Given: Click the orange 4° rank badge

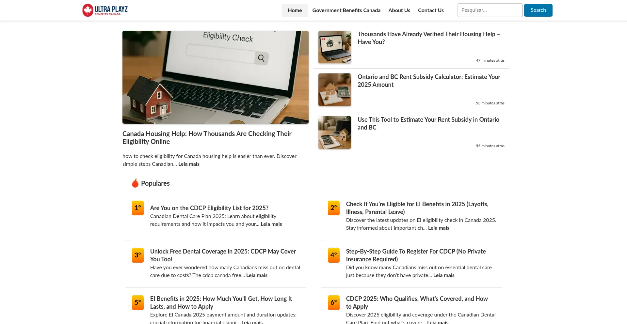Looking at the screenshot, I should 333,255.
